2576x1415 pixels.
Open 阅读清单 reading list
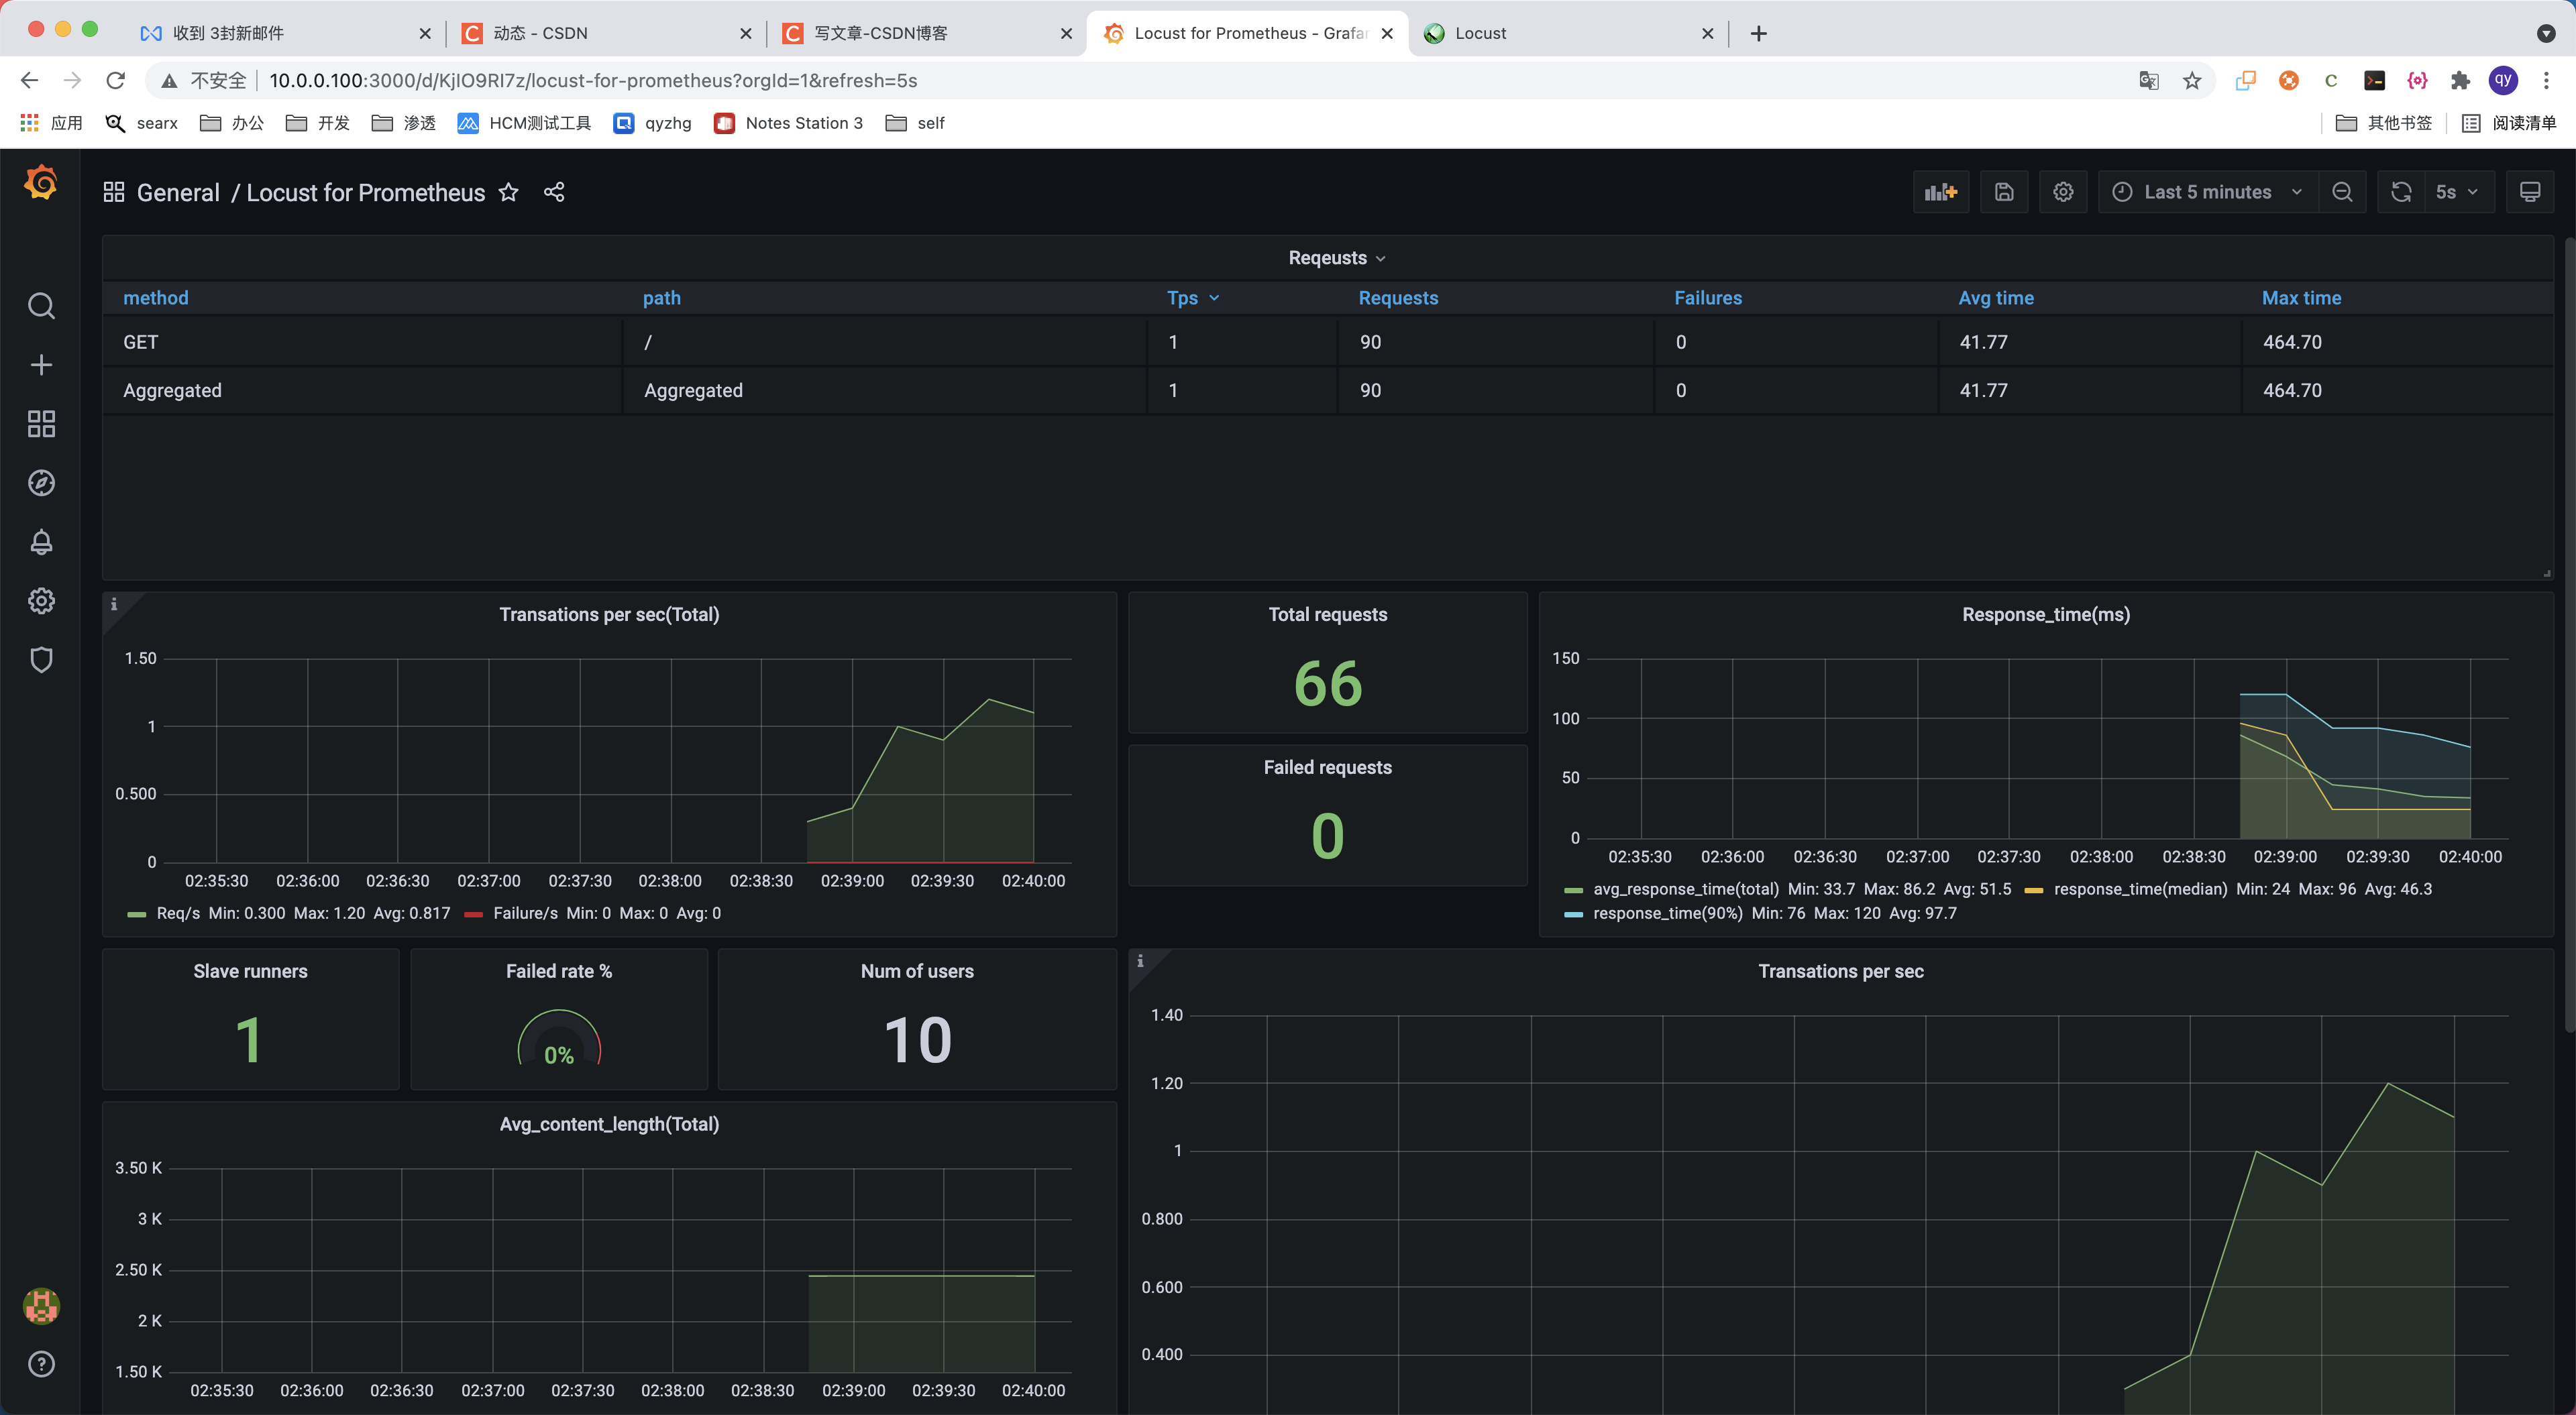point(2508,123)
